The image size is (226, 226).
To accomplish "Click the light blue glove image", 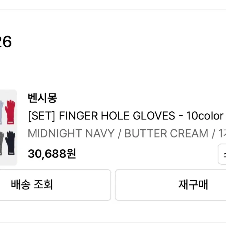I will (x=1, y=113).
